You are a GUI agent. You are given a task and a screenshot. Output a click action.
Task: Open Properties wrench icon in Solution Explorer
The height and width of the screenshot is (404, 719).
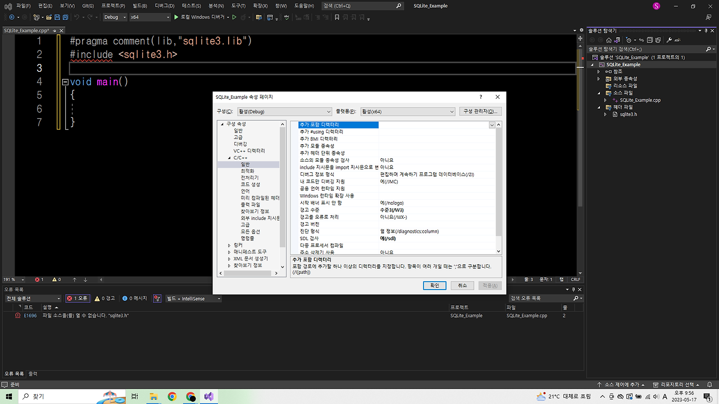[x=670, y=40]
